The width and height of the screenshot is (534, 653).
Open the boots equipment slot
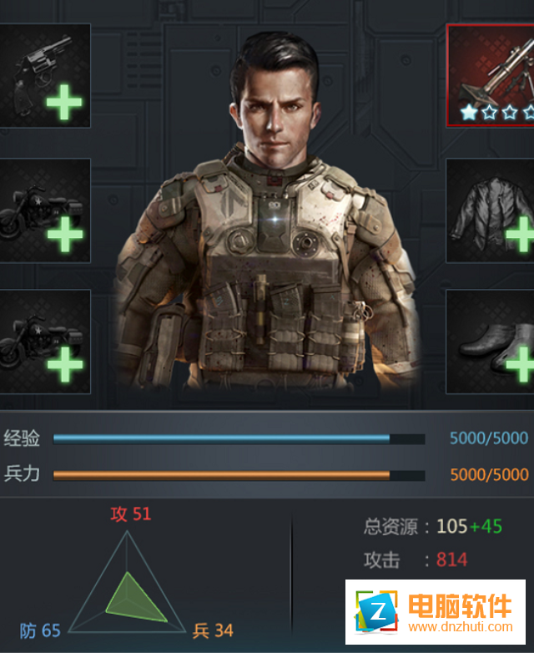[x=491, y=342]
